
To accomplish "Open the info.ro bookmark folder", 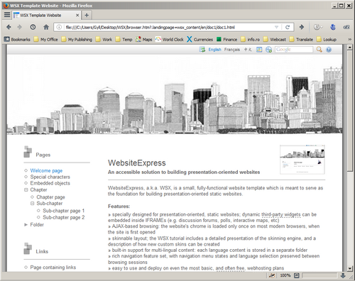I will 250,39.
